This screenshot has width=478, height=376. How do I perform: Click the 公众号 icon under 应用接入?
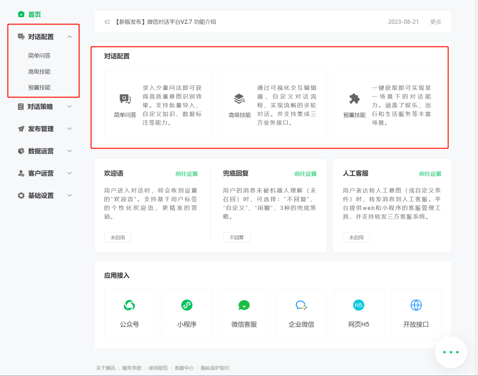coord(129,305)
